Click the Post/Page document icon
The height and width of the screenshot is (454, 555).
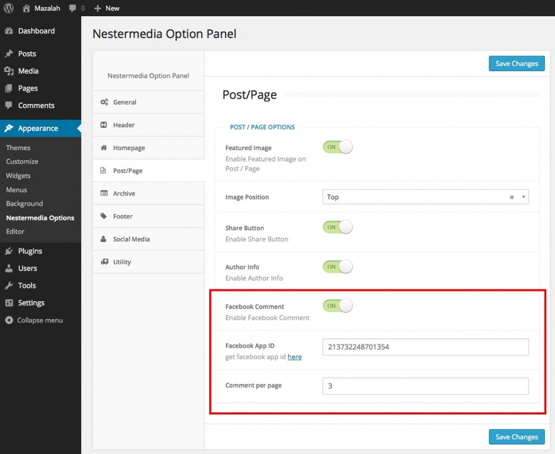[104, 171]
